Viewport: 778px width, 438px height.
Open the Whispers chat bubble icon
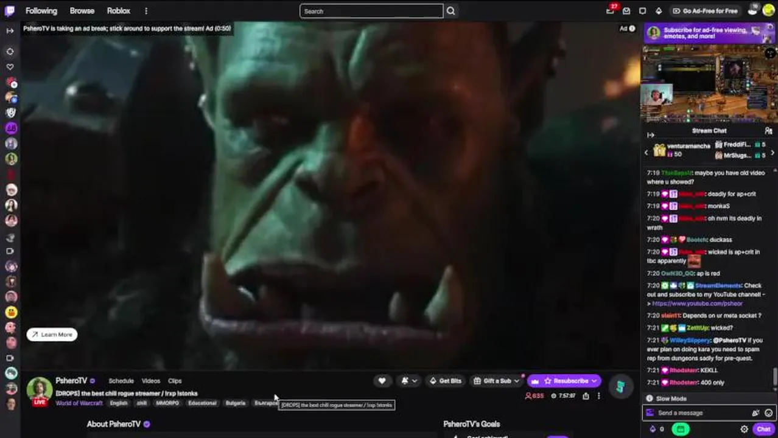tap(642, 11)
